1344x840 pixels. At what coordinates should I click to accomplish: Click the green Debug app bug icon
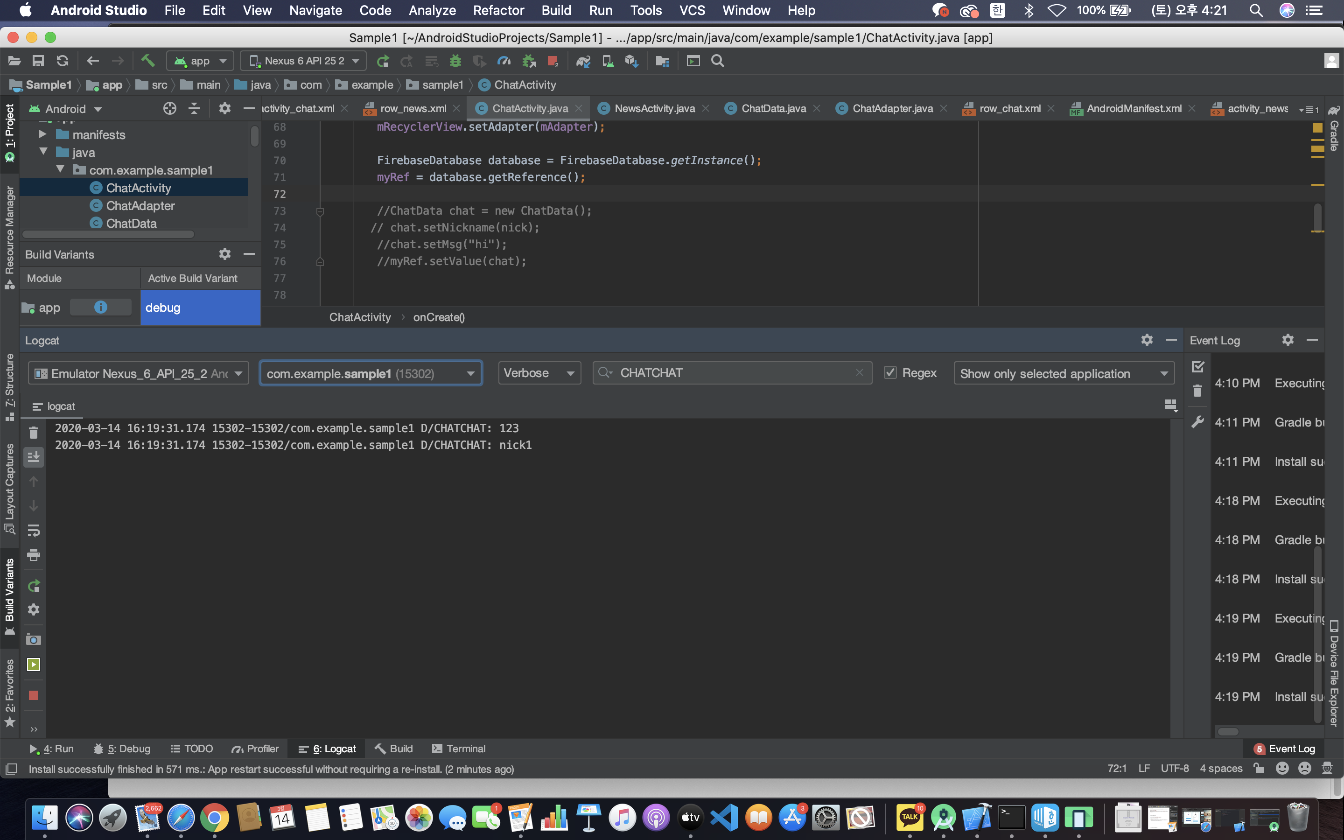(455, 61)
